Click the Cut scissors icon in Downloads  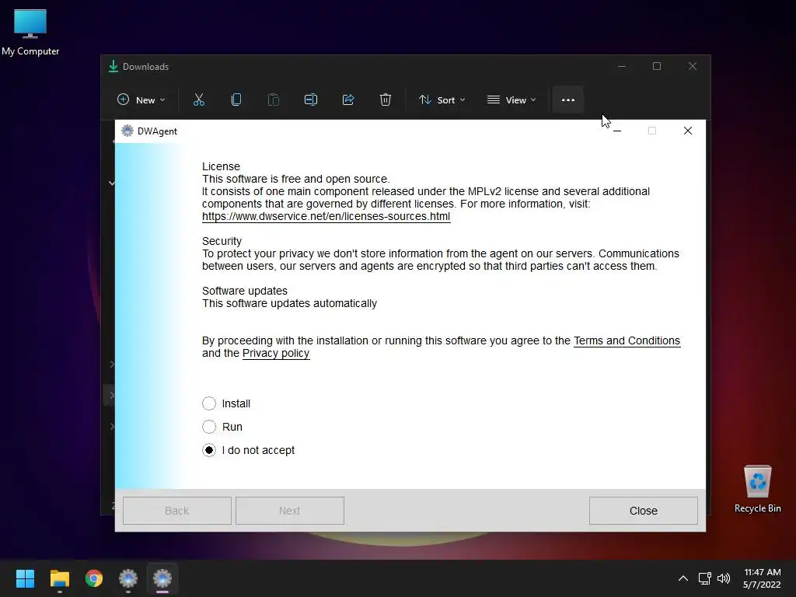click(x=198, y=100)
